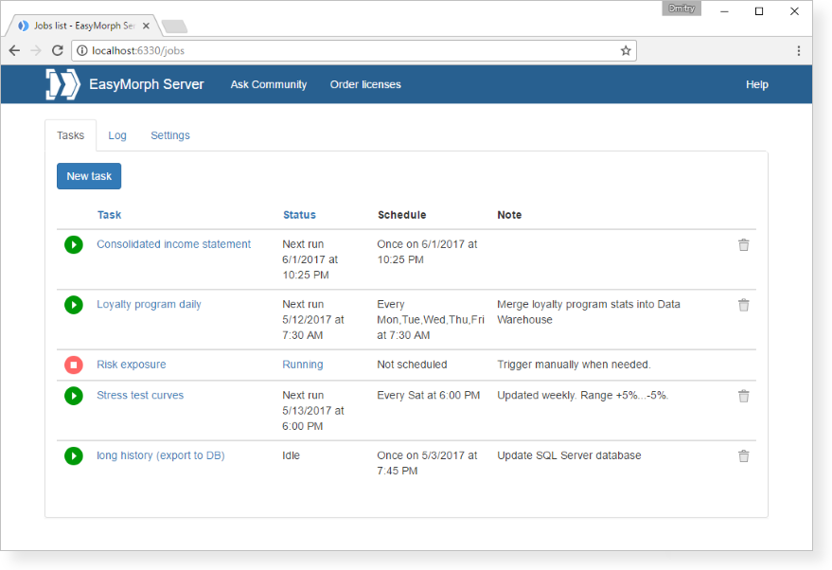Reload the page with the refresh icon
The width and height of the screenshot is (832, 570).
tap(58, 50)
